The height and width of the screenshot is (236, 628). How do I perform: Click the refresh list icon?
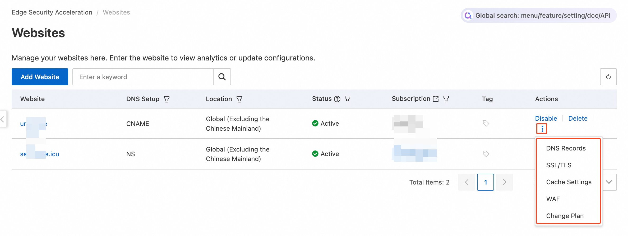[x=608, y=77]
